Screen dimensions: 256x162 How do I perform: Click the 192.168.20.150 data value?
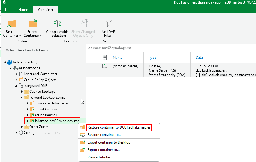tap(207, 66)
